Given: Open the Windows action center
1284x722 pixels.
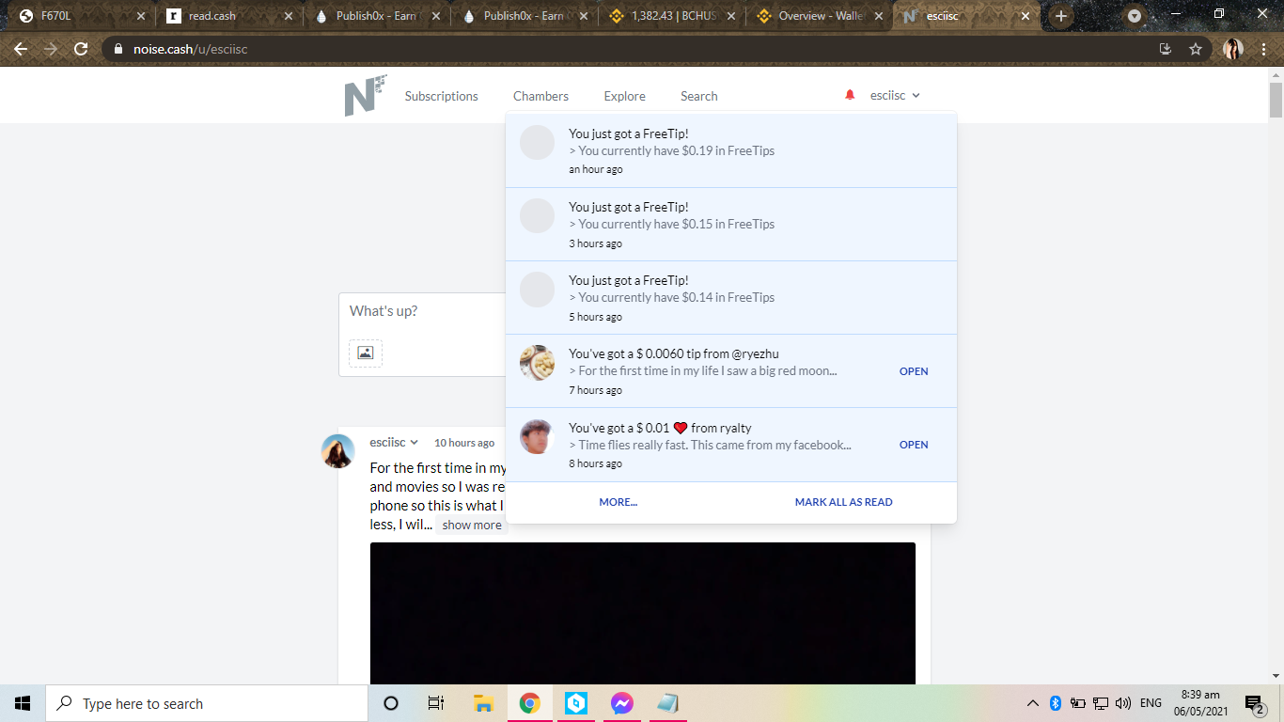Looking at the screenshot, I should [x=1254, y=703].
